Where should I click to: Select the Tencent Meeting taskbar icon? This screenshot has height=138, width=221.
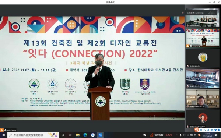coord(100,135)
